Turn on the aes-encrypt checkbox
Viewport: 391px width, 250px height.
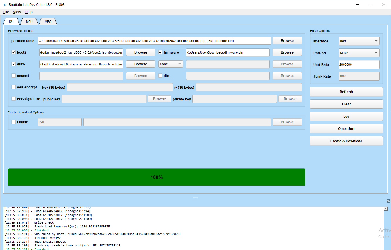point(13,87)
